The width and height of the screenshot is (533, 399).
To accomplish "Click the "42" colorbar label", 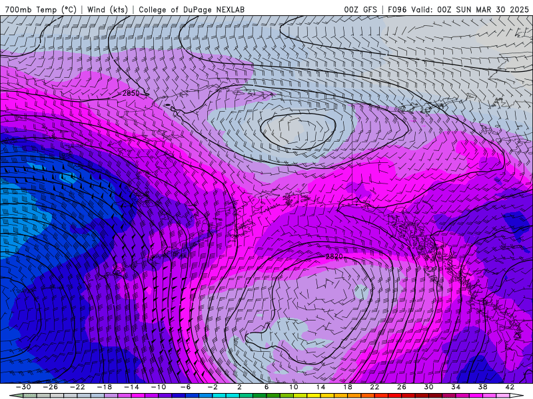I will [510, 387].
